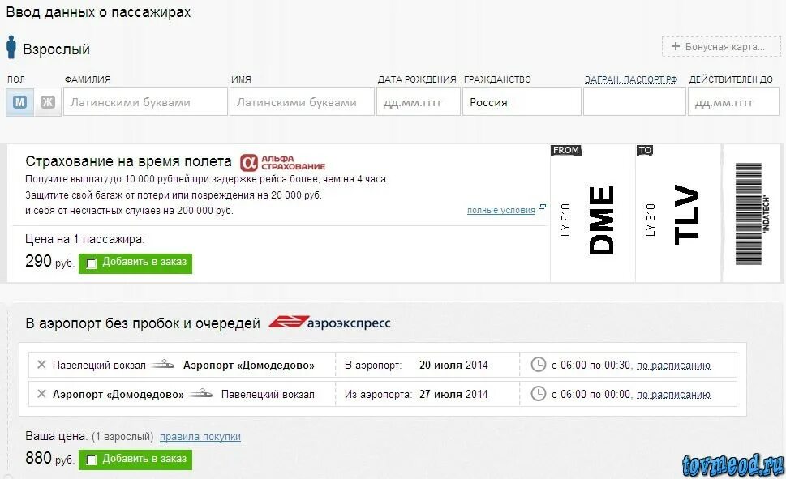This screenshot has width=786, height=479.
Task: Select female gender button Ж
Action: [x=48, y=102]
